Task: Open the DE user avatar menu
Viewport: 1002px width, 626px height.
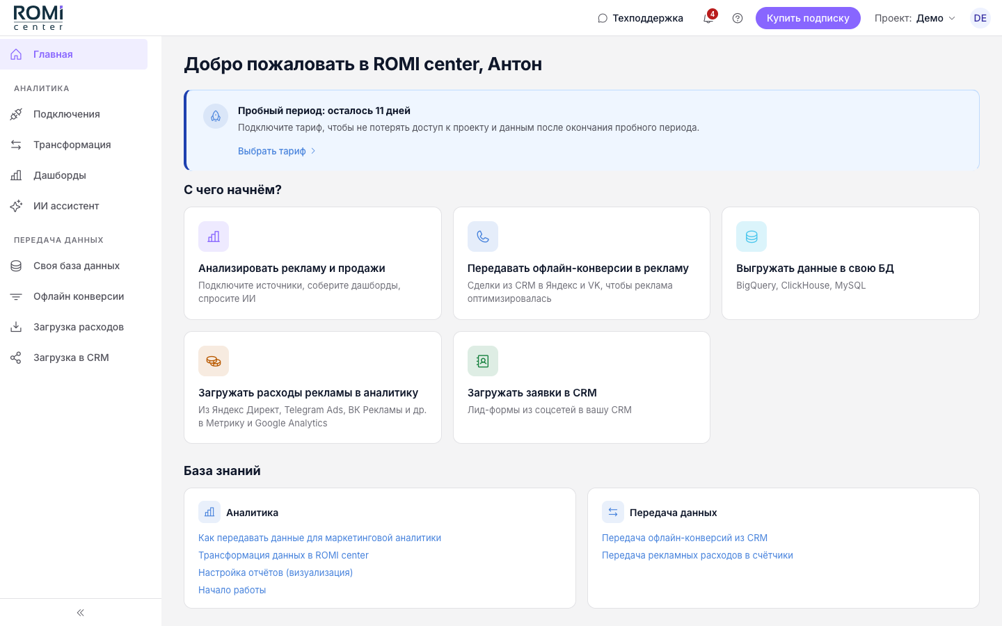Action: (980, 18)
